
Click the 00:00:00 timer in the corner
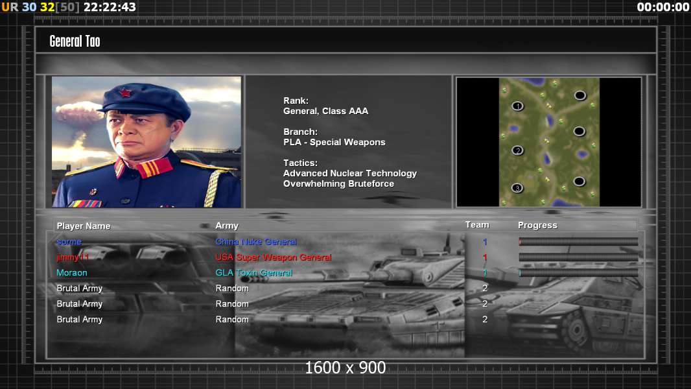click(662, 7)
